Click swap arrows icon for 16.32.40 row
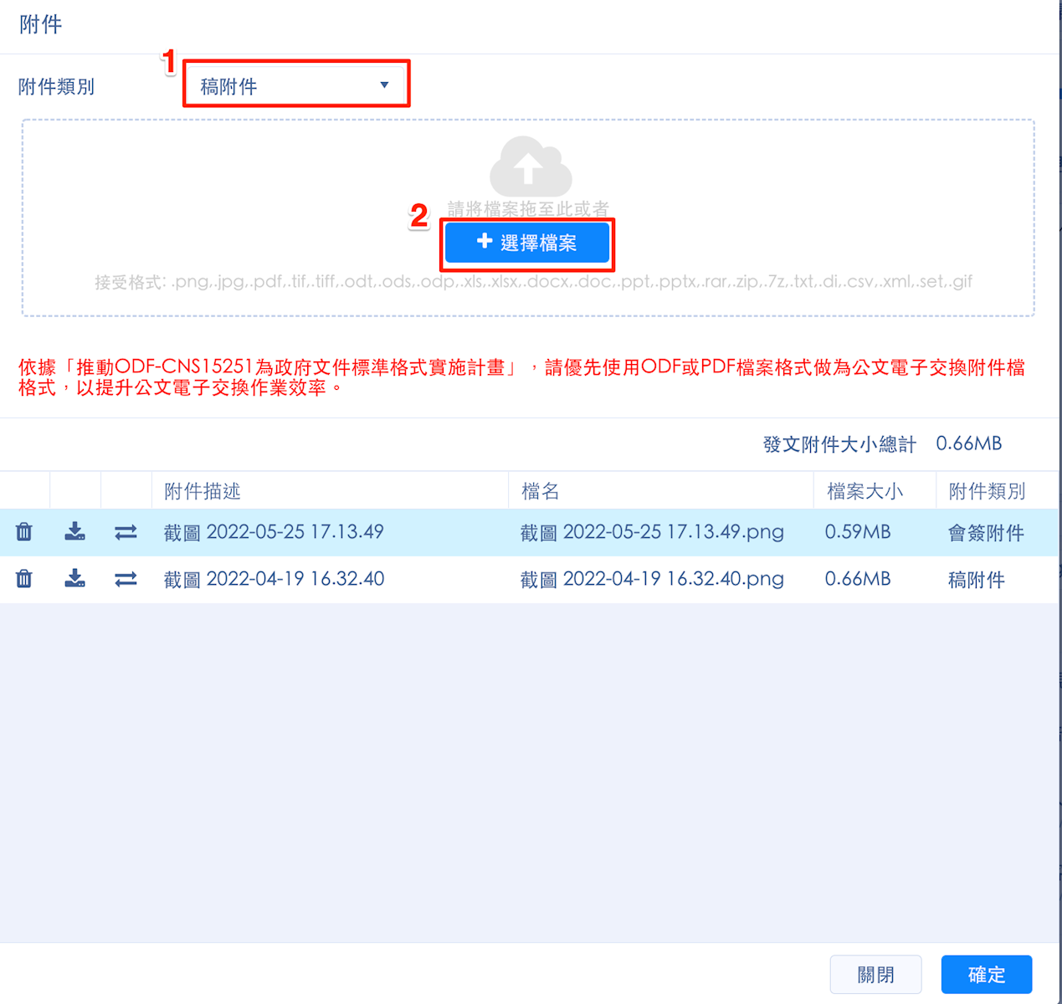Screen dimensions: 1062x1004 [x=126, y=579]
